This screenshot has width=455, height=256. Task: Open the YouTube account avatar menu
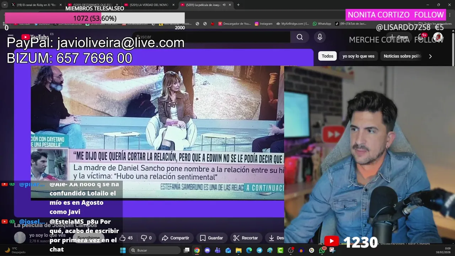click(x=438, y=37)
